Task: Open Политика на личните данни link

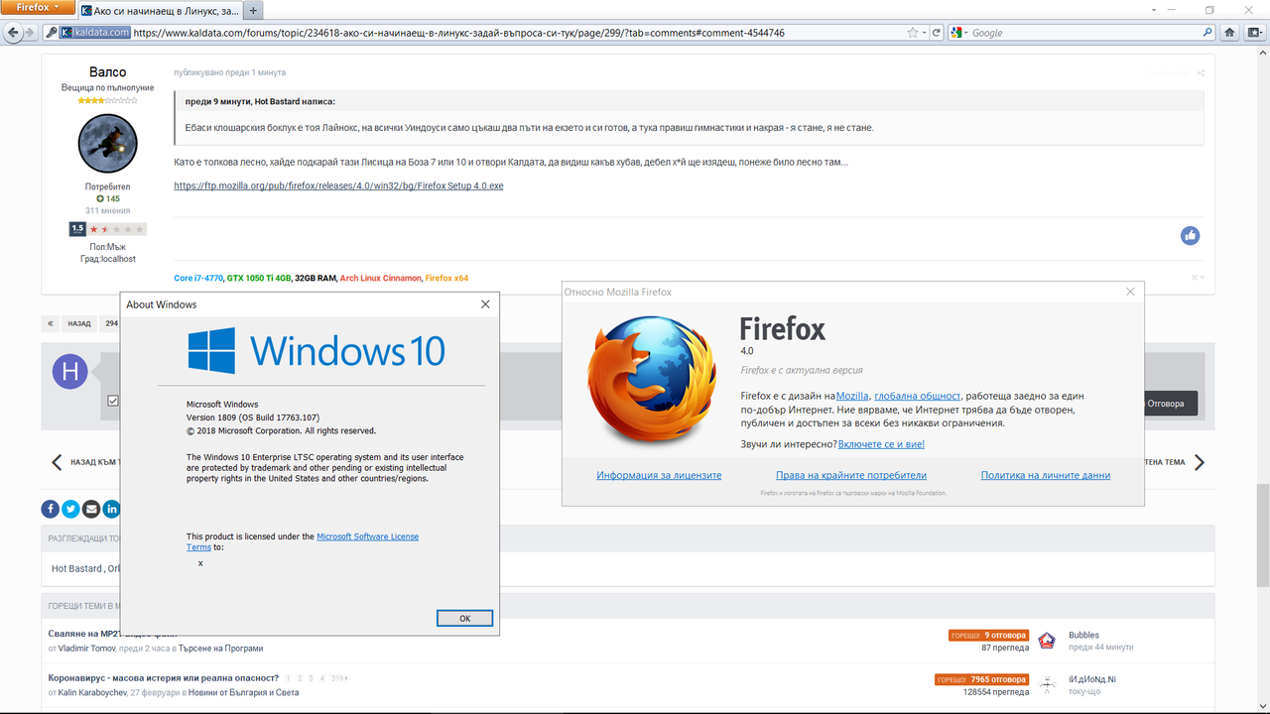Action: (1046, 475)
